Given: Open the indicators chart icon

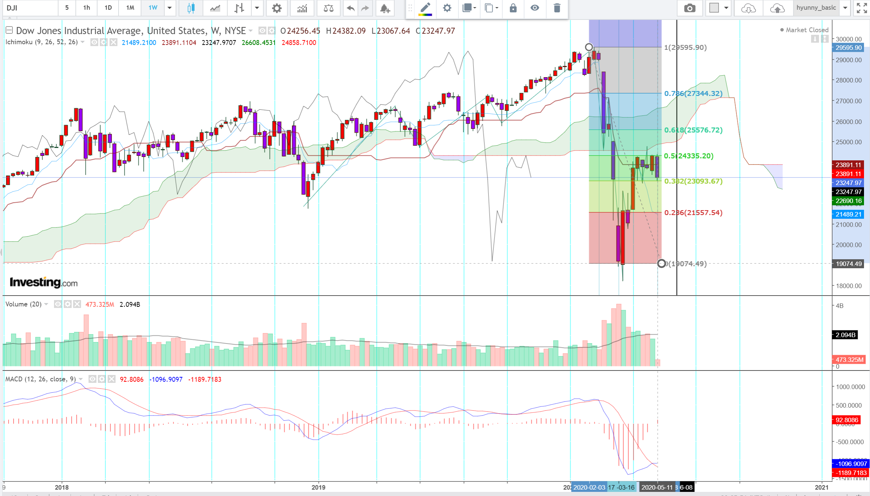Looking at the screenshot, I should [x=302, y=8].
